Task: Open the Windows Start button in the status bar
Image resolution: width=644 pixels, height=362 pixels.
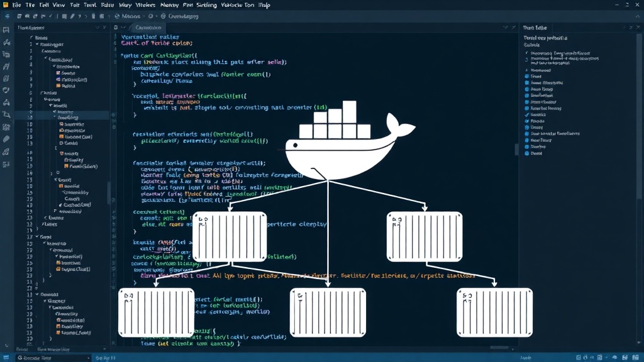Action: coord(6,358)
